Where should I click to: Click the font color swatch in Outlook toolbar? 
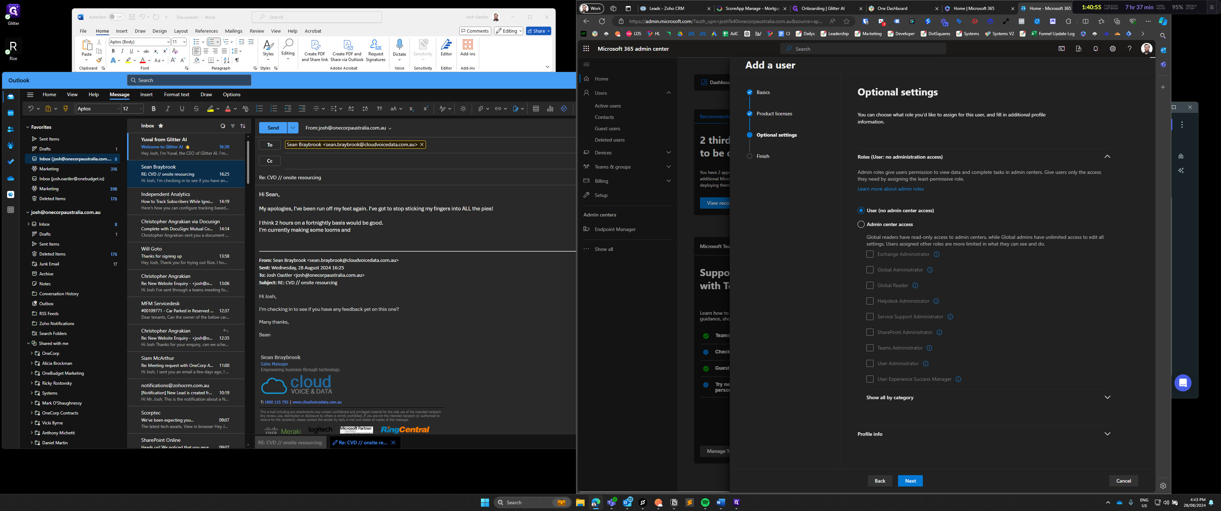click(x=228, y=109)
